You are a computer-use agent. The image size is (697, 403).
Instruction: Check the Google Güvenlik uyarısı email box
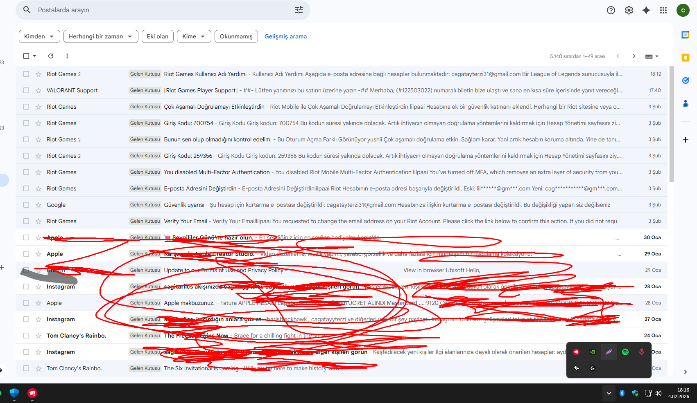(26, 205)
